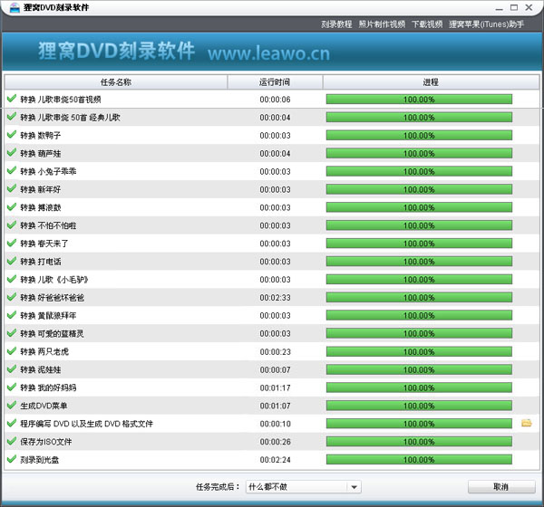Click run time 00:00:23 cell
Viewport: 544px width, 507px height.
point(275,352)
